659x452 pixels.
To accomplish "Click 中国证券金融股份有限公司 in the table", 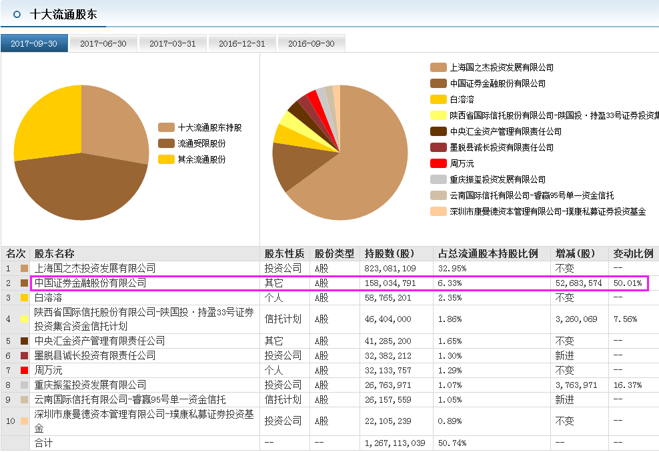I will pyautogui.click(x=90, y=283).
